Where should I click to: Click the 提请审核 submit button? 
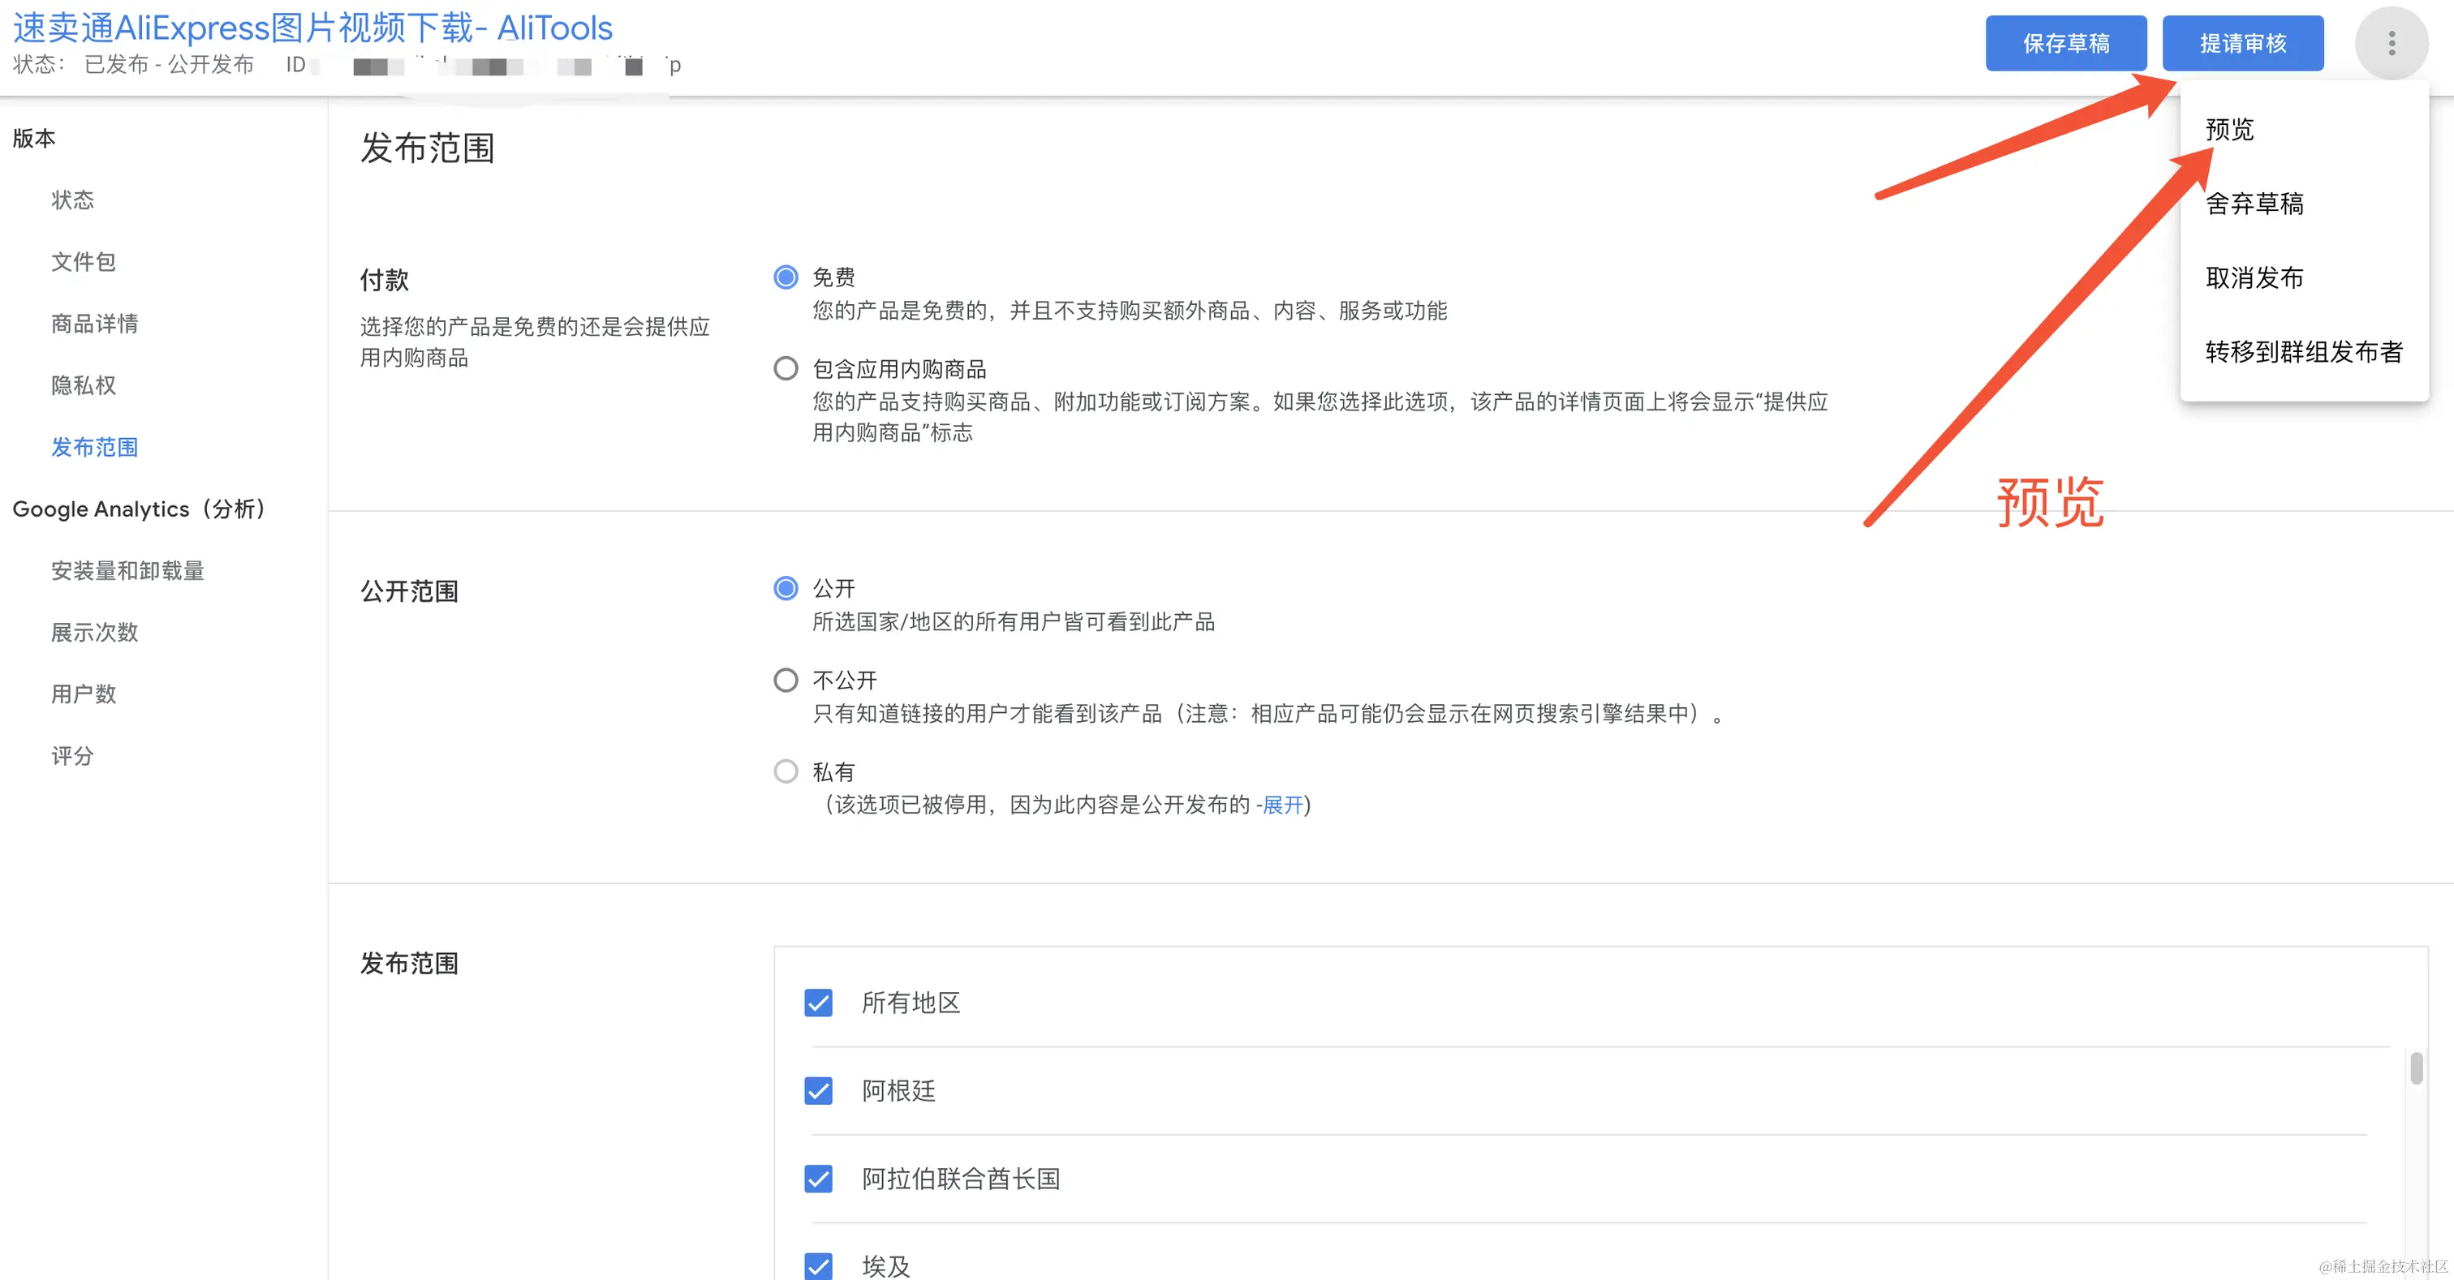point(2242,43)
